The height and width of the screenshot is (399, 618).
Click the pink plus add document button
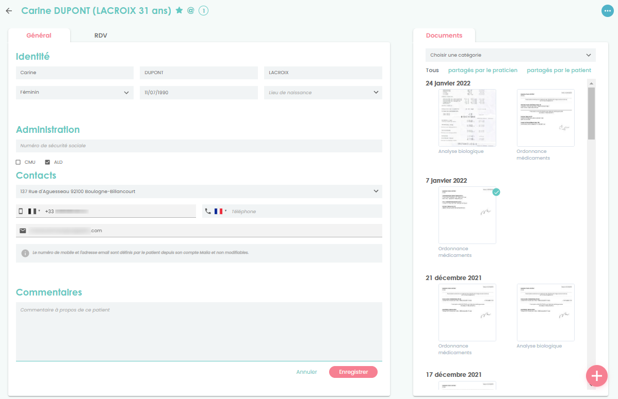point(596,376)
